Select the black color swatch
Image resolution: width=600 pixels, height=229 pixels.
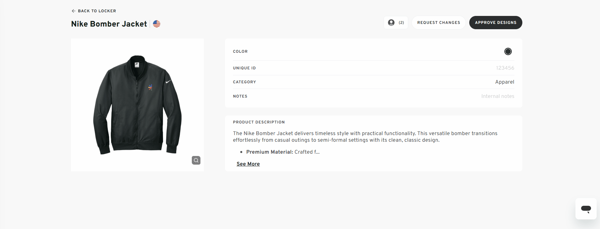point(508,51)
